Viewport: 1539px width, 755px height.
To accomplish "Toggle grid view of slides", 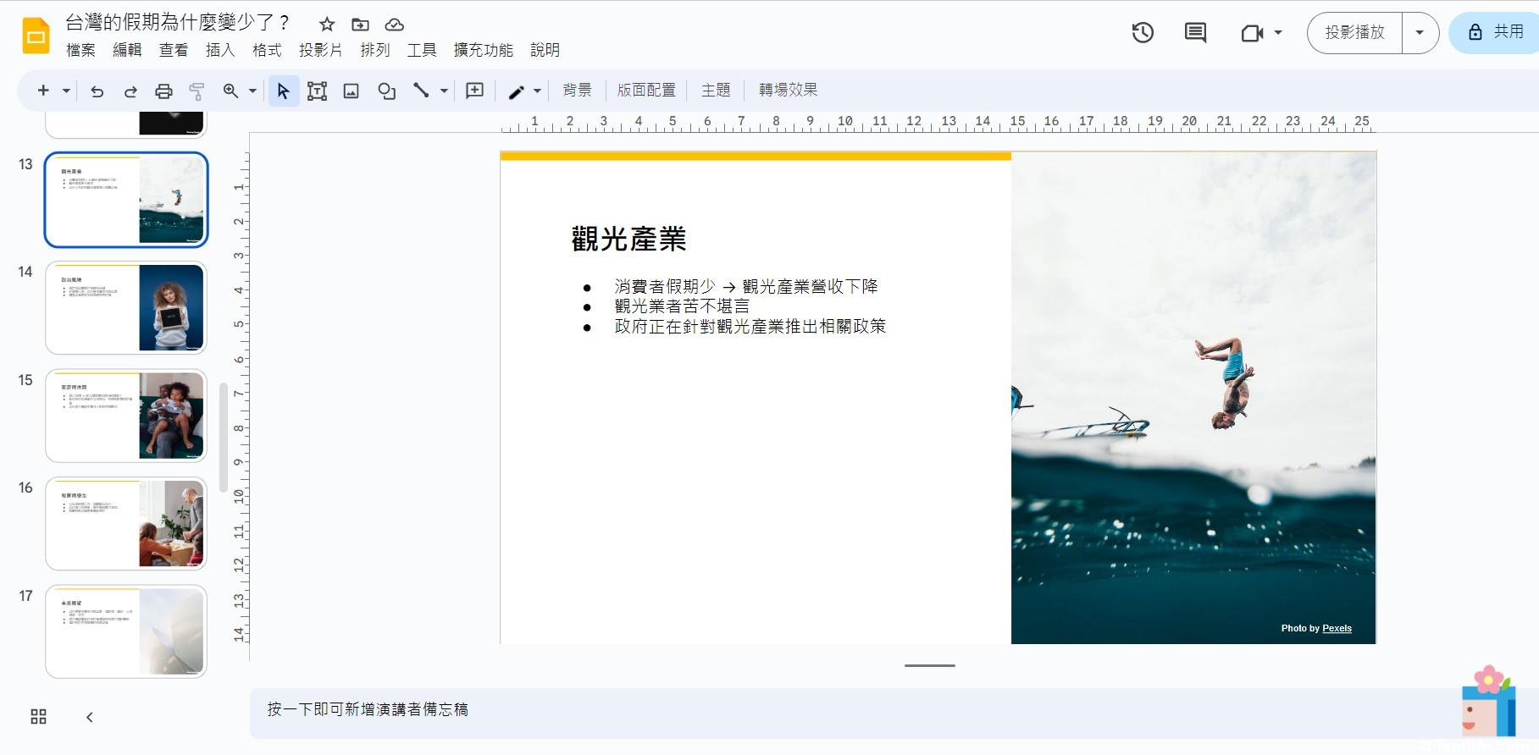I will click(x=39, y=717).
